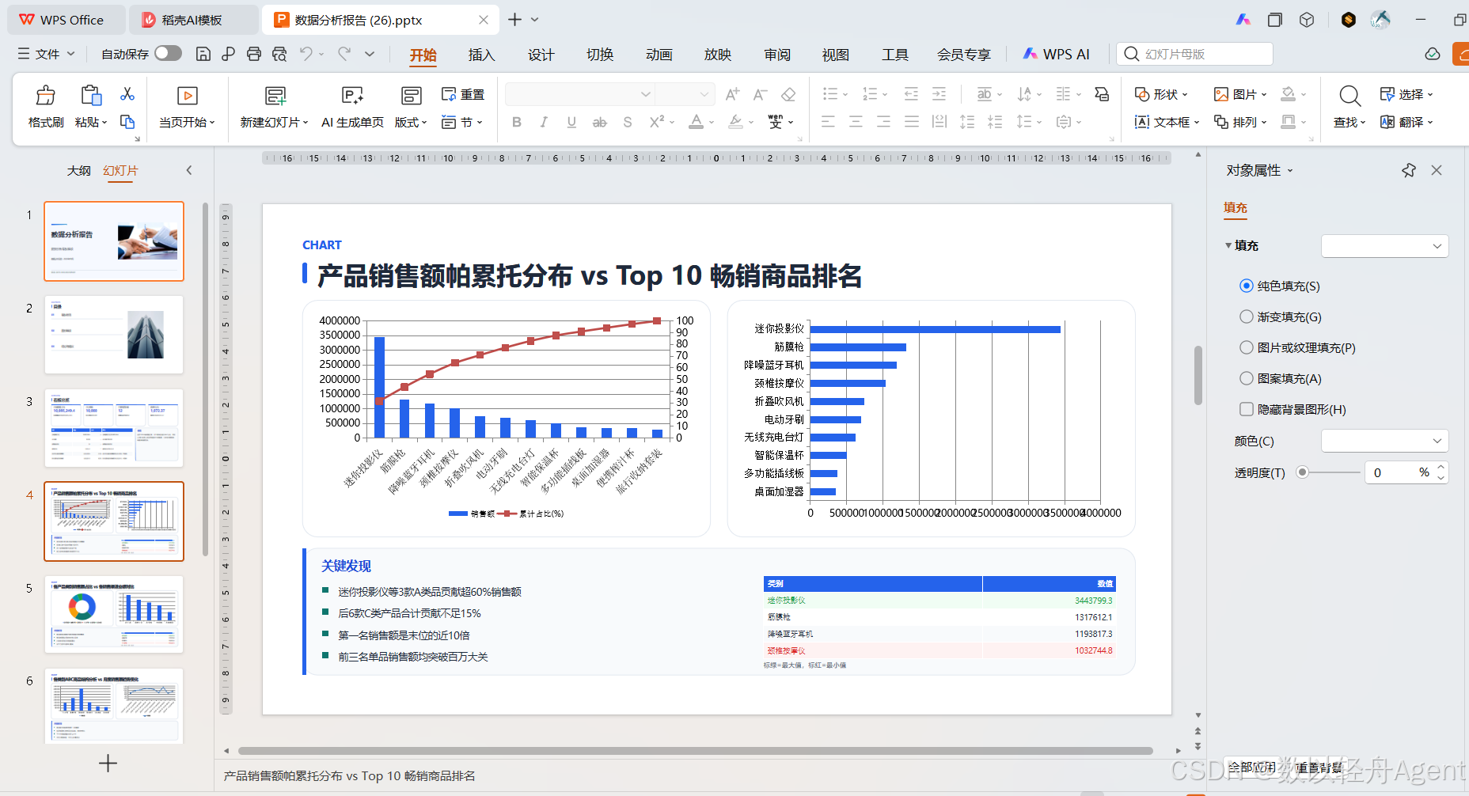Image resolution: width=1469 pixels, height=796 pixels.
Task: Pin the 对象属性 panel
Action: click(1409, 170)
